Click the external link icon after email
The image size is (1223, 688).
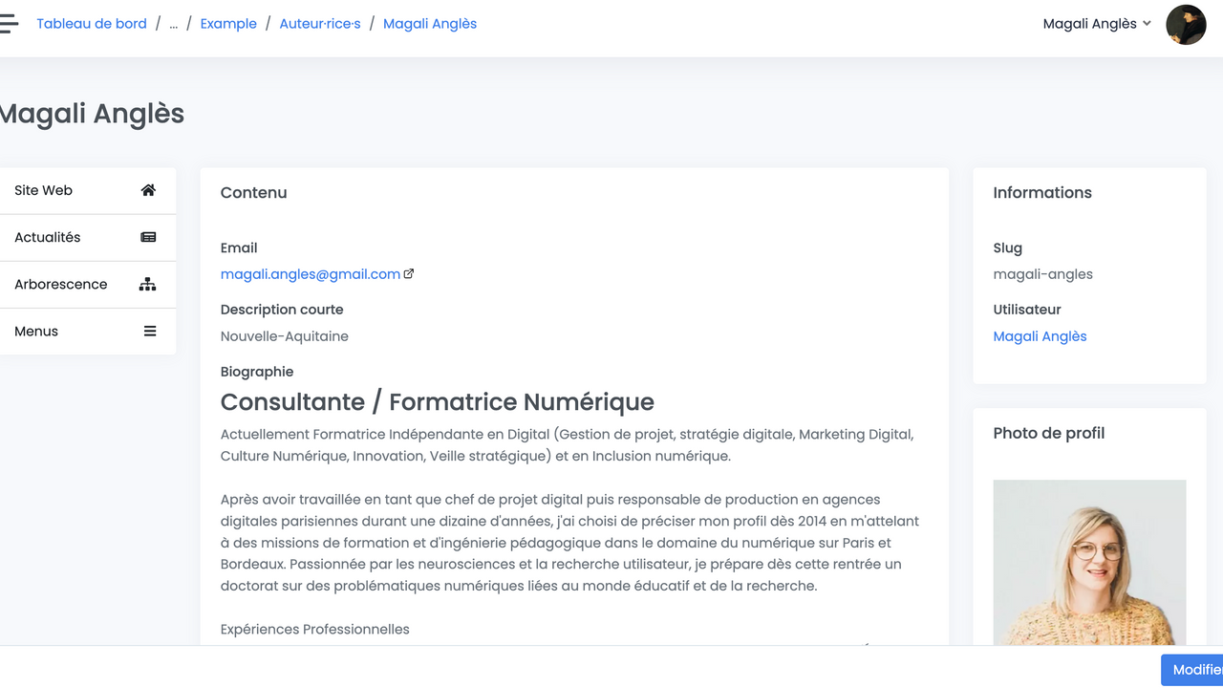click(x=409, y=274)
